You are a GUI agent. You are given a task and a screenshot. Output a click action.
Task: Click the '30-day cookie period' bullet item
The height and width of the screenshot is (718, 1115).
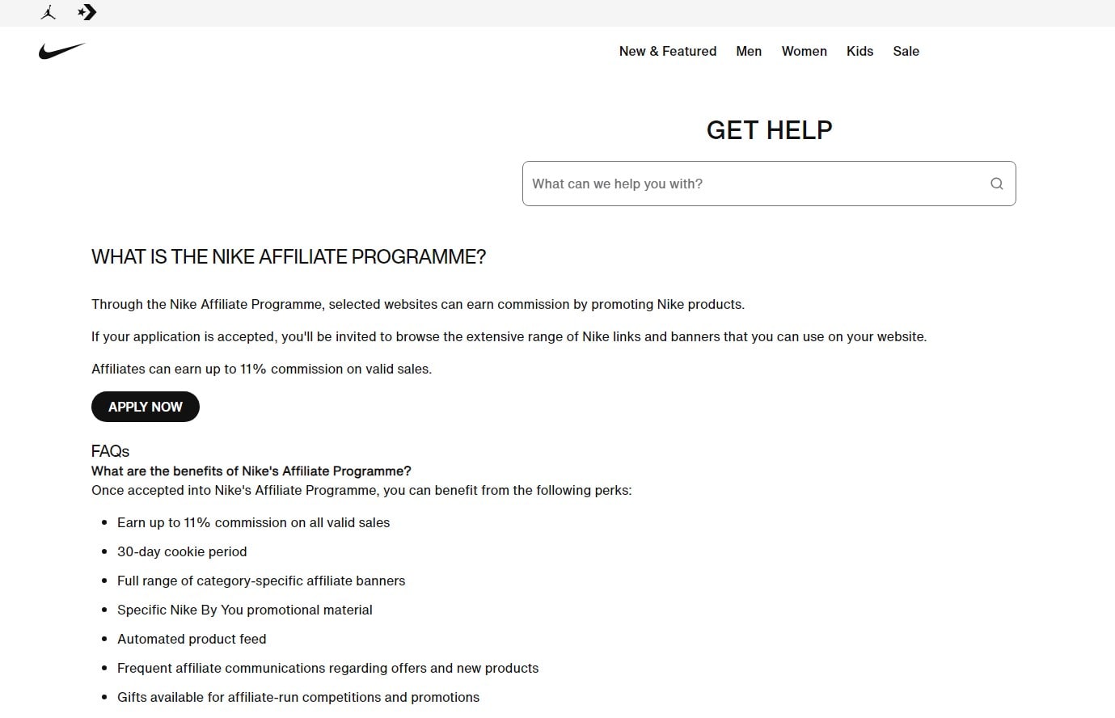click(182, 551)
